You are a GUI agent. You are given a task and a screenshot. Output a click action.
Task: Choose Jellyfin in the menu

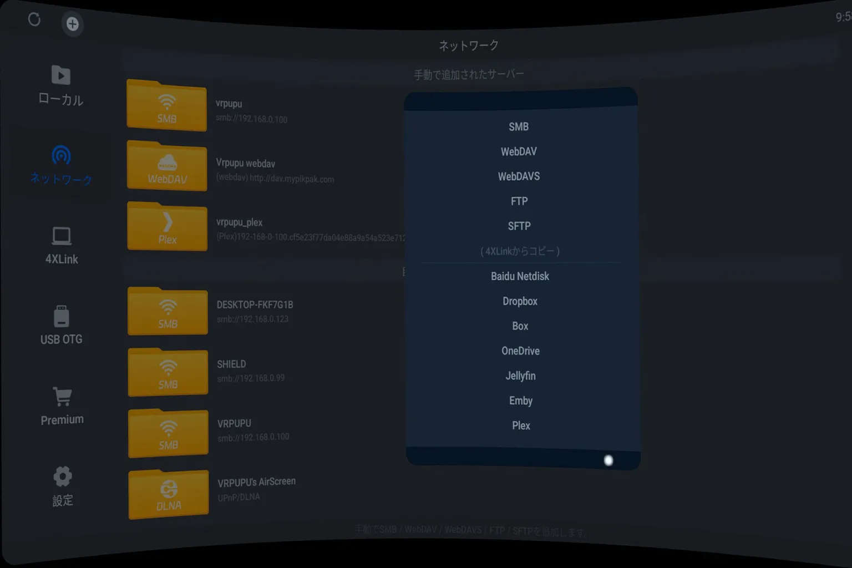pyautogui.click(x=520, y=376)
